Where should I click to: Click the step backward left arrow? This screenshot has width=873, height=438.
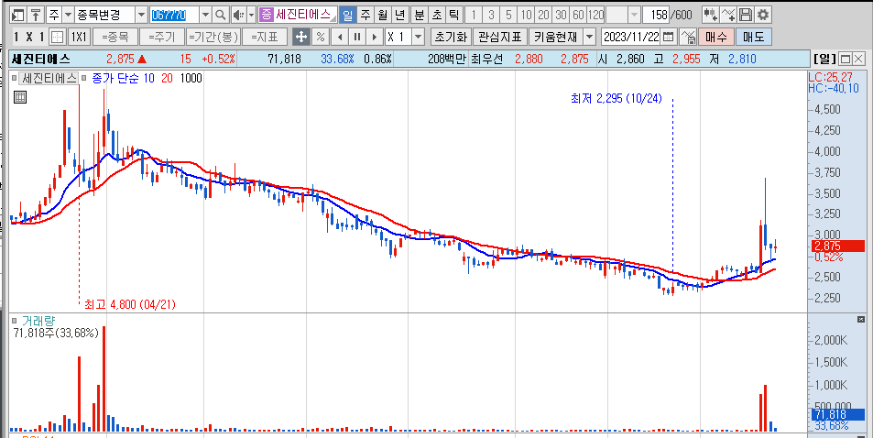tap(340, 38)
